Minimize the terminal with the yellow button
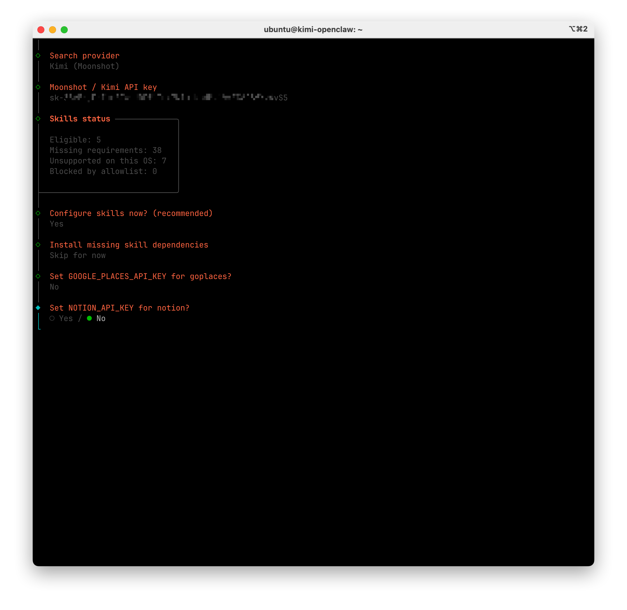Screen dimensions: 627x610 click(53, 30)
